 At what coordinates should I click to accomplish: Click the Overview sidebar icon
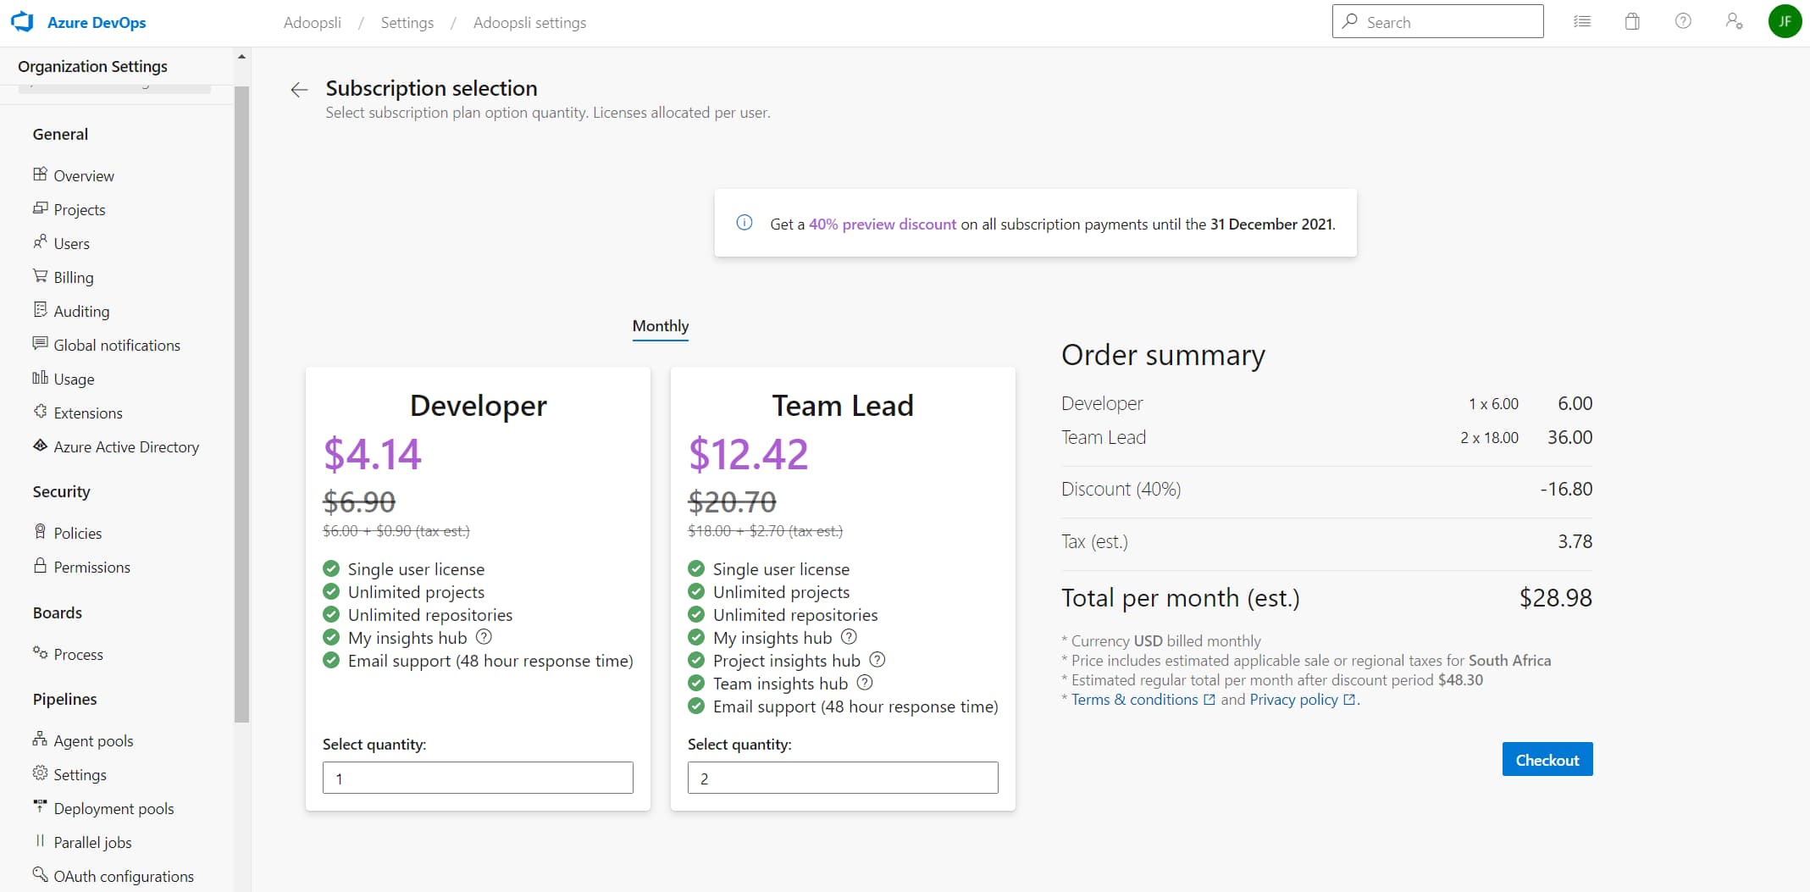click(x=40, y=175)
